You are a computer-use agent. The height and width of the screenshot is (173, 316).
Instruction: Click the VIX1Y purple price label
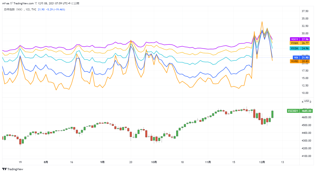click(299, 39)
